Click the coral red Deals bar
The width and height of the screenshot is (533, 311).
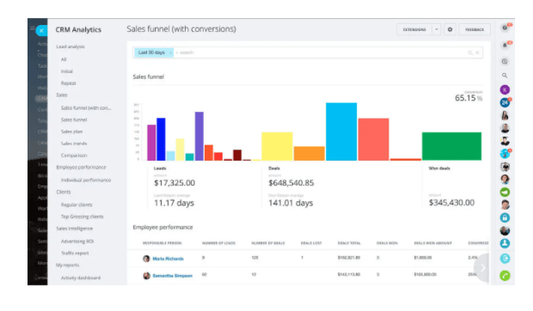[373, 139]
